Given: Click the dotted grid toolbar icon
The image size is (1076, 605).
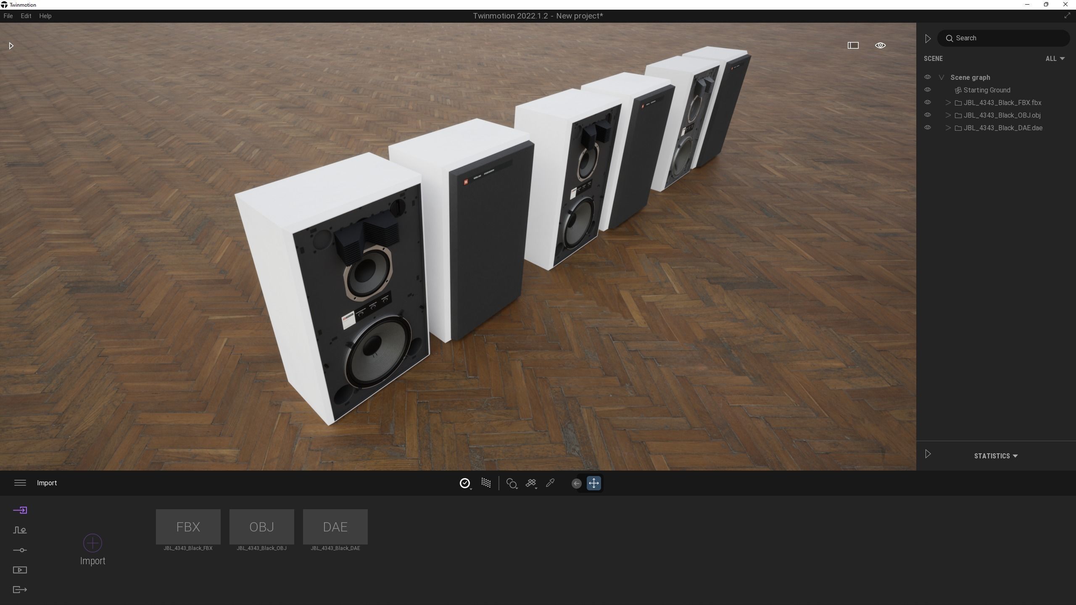Looking at the screenshot, I should (486, 483).
